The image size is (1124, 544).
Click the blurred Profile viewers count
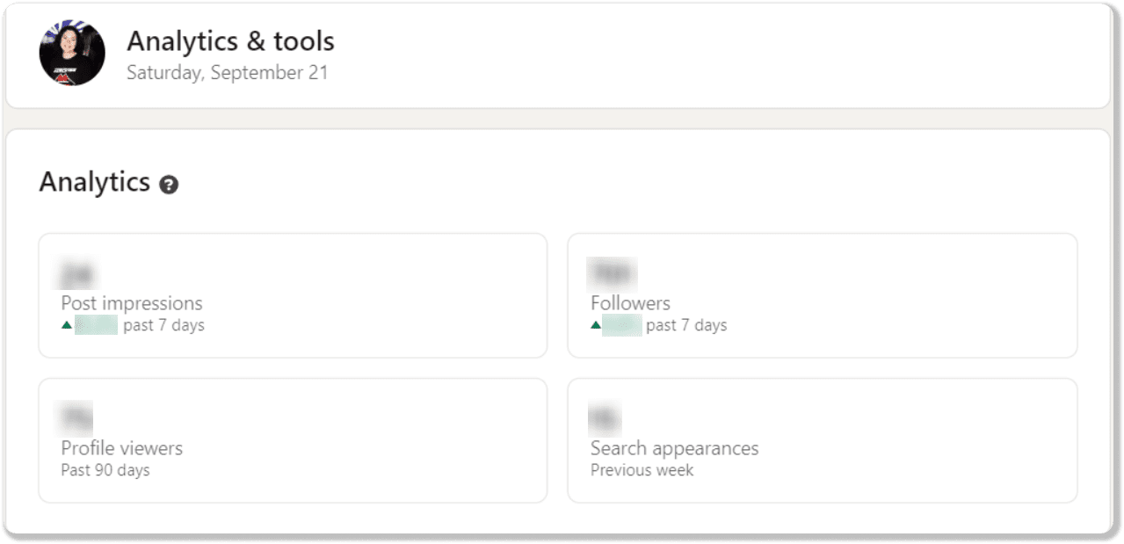point(75,417)
